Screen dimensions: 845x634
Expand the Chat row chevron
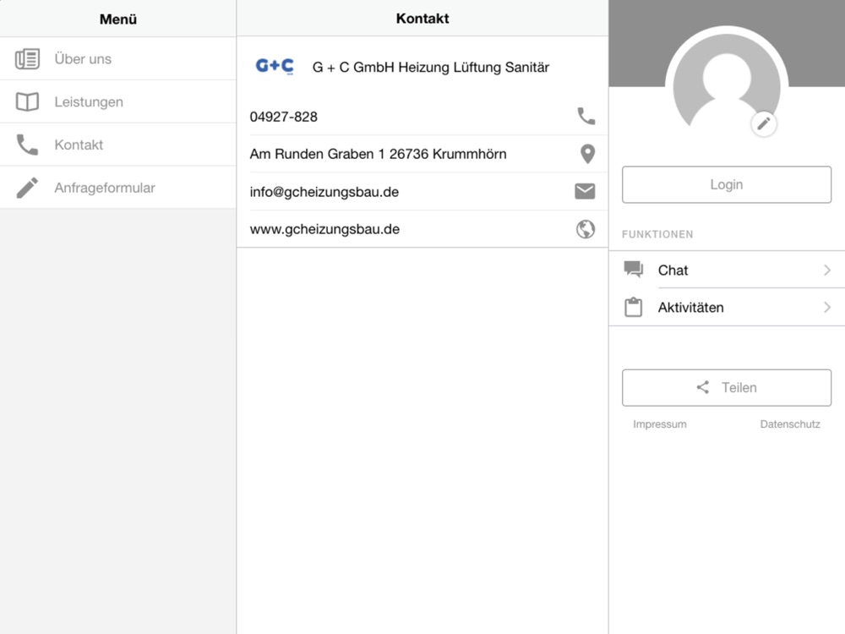point(827,271)
